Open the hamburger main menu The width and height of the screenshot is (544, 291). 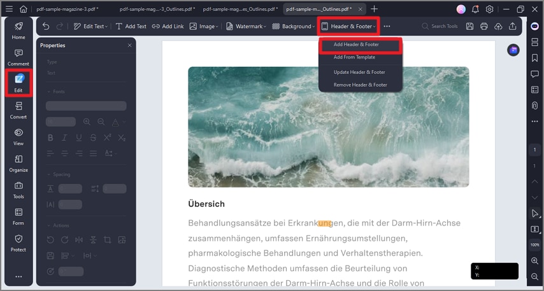(x=10, y=9)
